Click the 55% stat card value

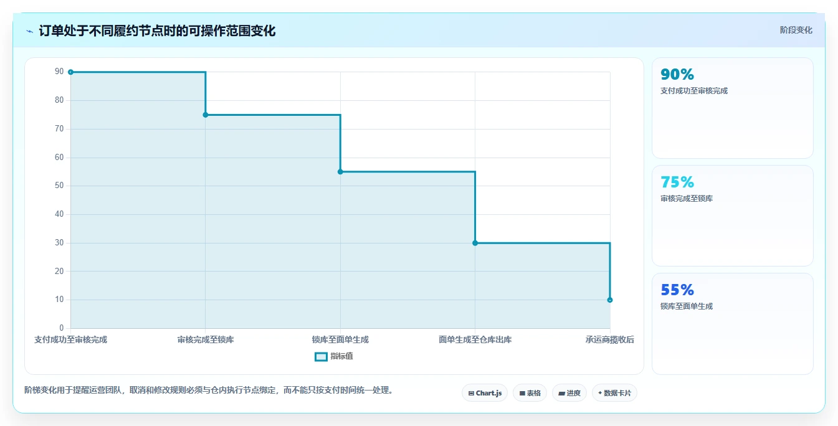[x=677, y=290]
